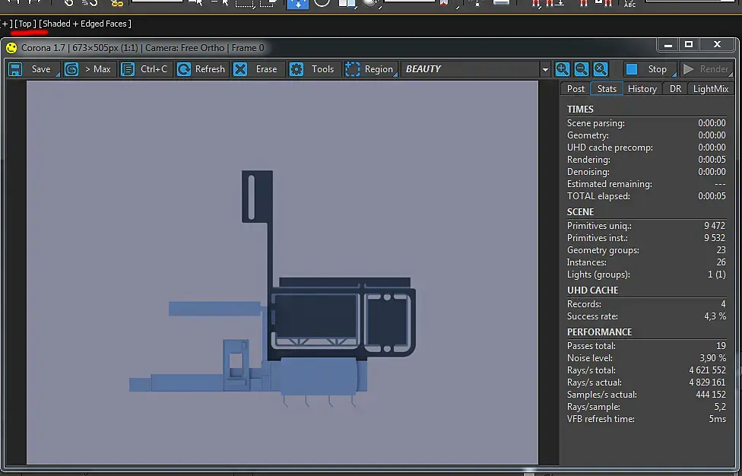Screen dimensions: 742x476
Task: Erase the frame buffer contents
Action: 257,69
